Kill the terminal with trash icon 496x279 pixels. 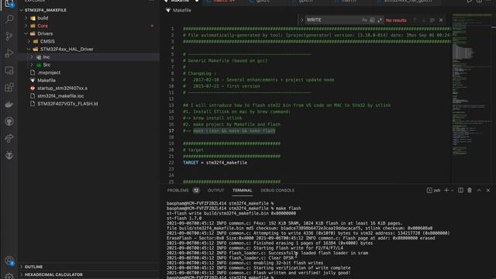[x=470, y=190]
